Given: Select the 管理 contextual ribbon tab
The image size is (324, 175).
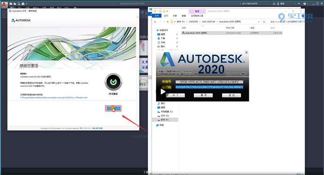Looking at the screenshot, I should [x=197, y=11].
